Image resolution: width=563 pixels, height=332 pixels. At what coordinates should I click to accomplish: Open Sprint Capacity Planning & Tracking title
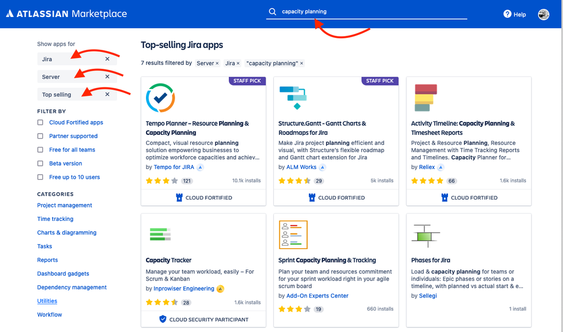tap(327, 260)
